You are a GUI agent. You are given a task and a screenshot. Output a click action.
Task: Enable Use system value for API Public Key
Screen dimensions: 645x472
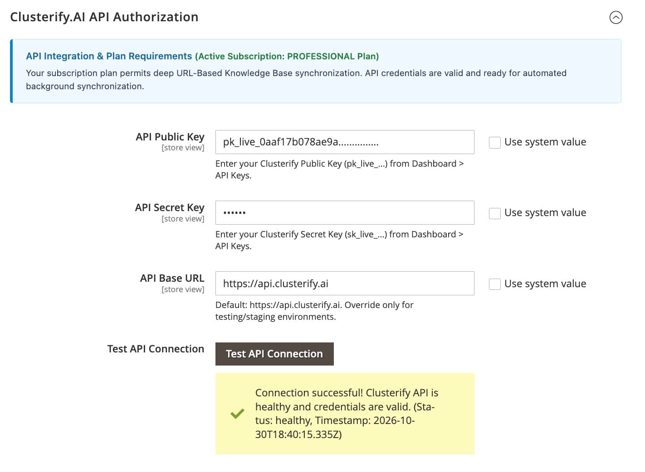click(494, 142)
